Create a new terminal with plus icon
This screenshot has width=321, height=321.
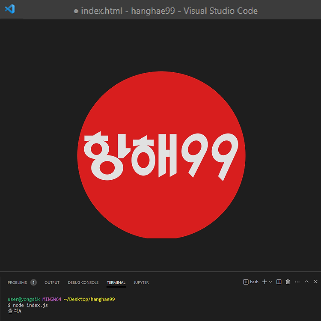click(x=265, y=282)
